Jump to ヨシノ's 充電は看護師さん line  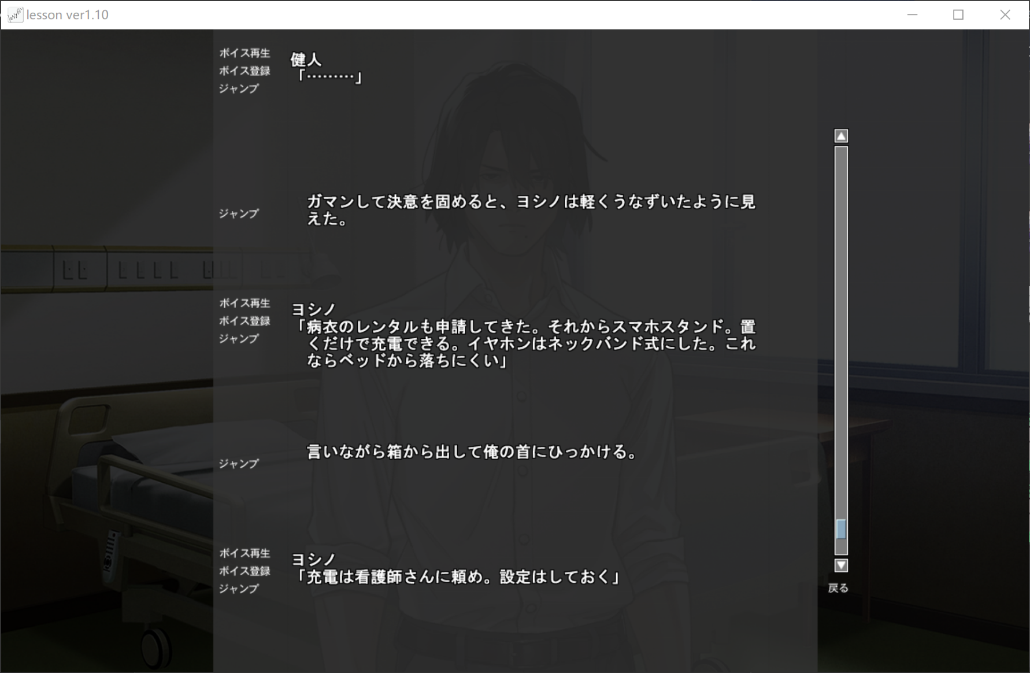tap(239, 589)
